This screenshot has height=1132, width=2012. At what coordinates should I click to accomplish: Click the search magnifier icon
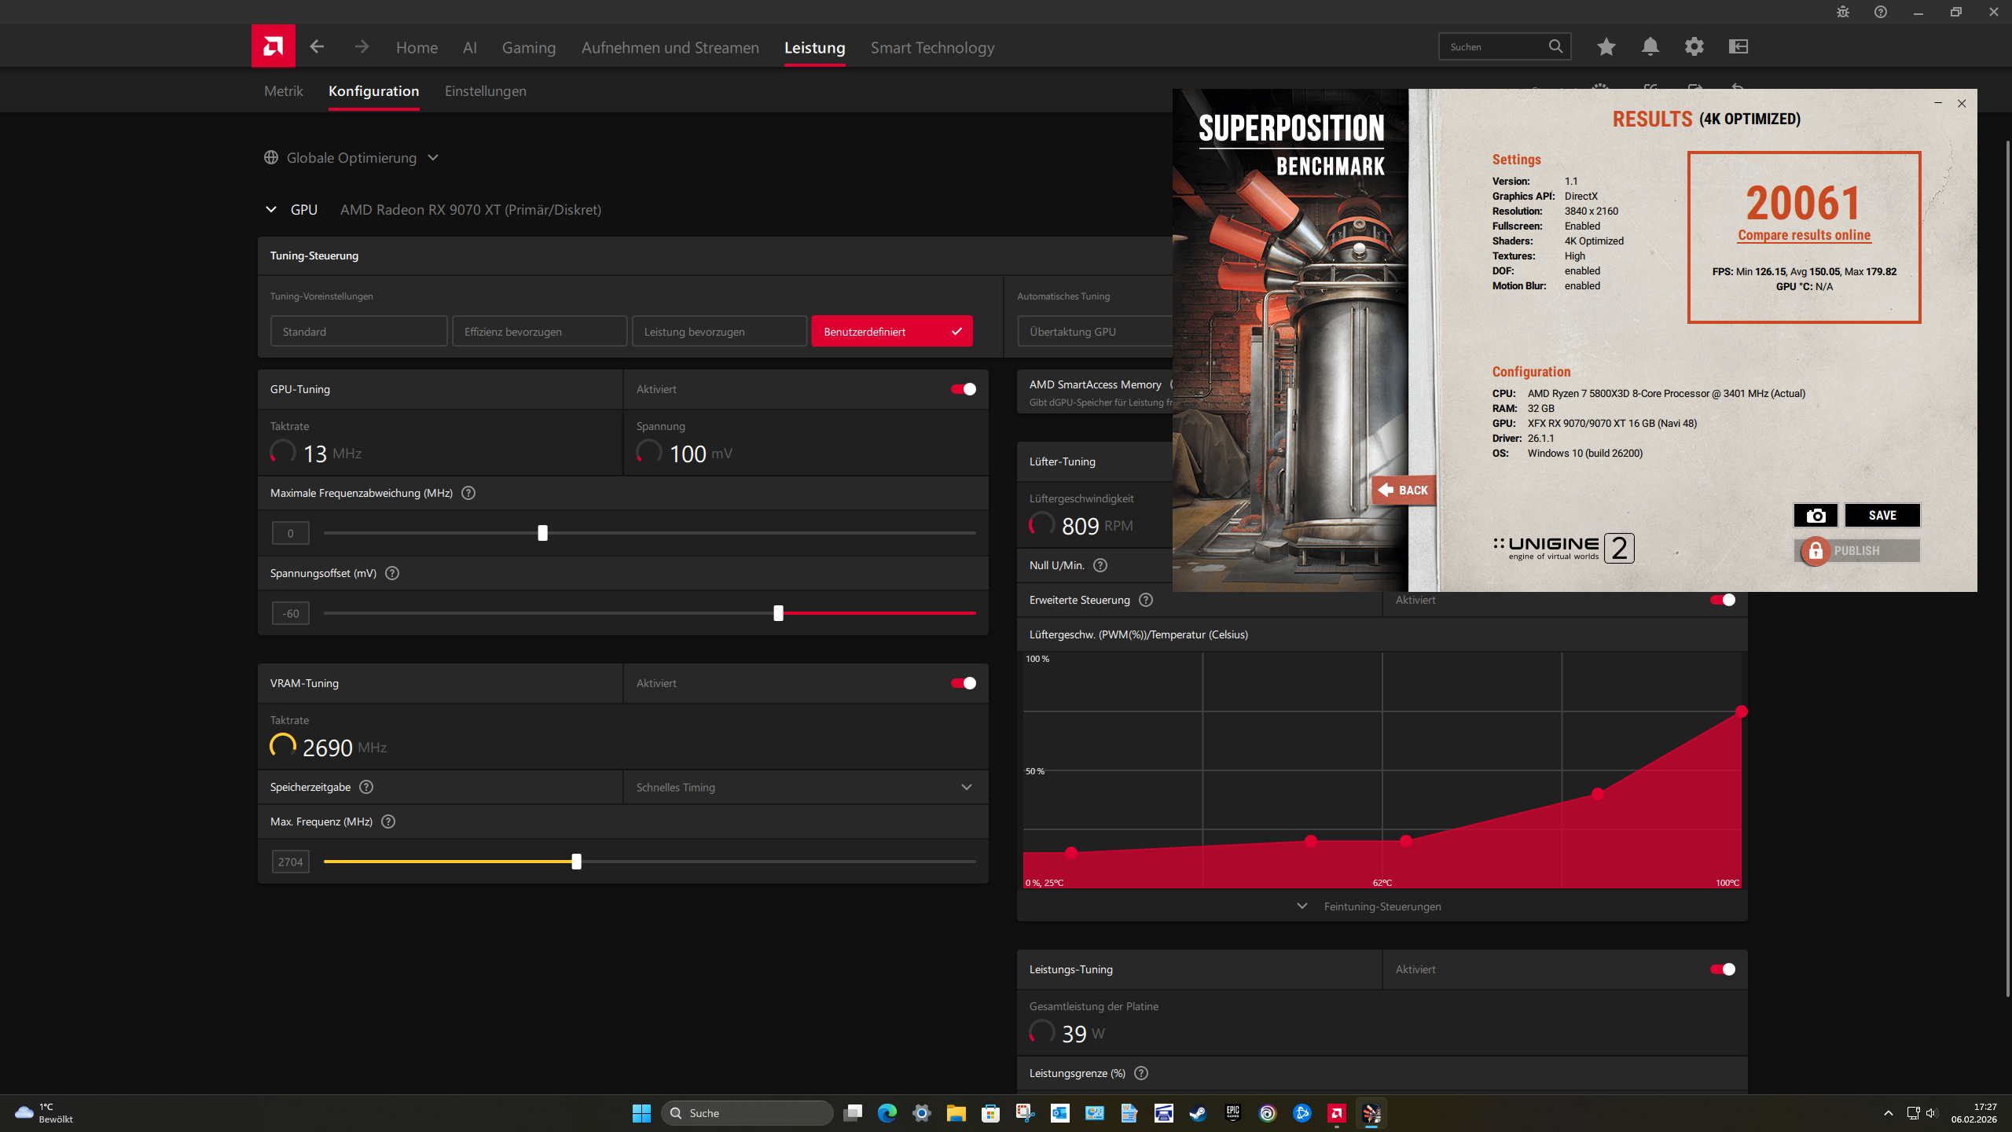(1555, 46)
